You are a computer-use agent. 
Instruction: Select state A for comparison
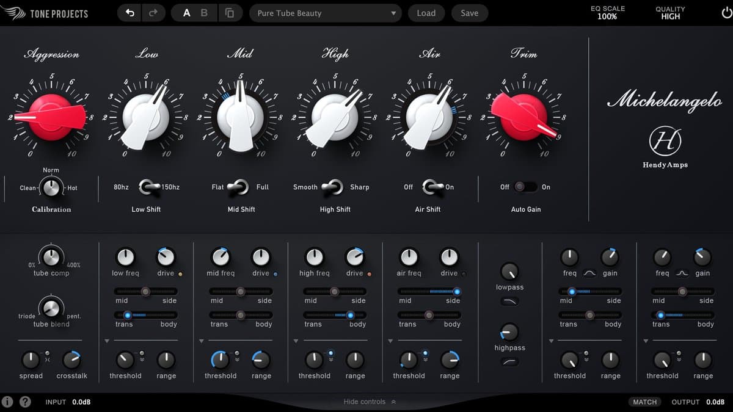pyautogui.click(x=187, y=13)
